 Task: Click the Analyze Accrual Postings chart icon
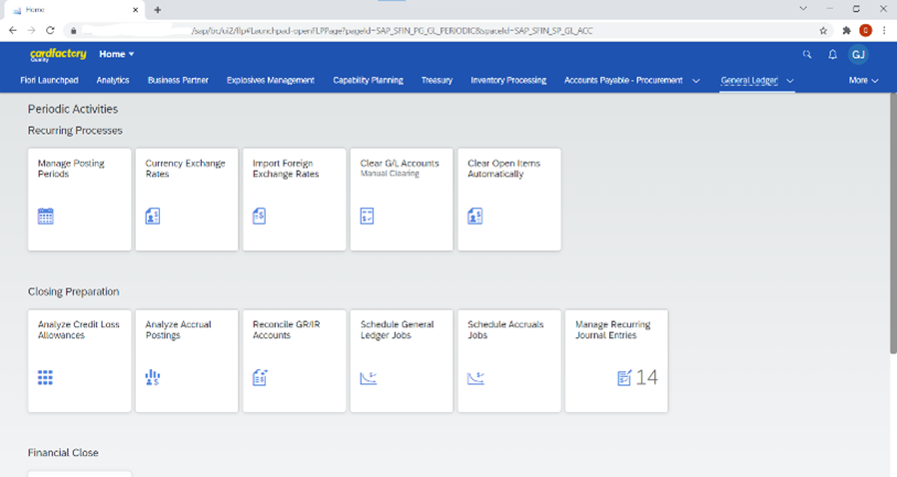pos(152,377)
